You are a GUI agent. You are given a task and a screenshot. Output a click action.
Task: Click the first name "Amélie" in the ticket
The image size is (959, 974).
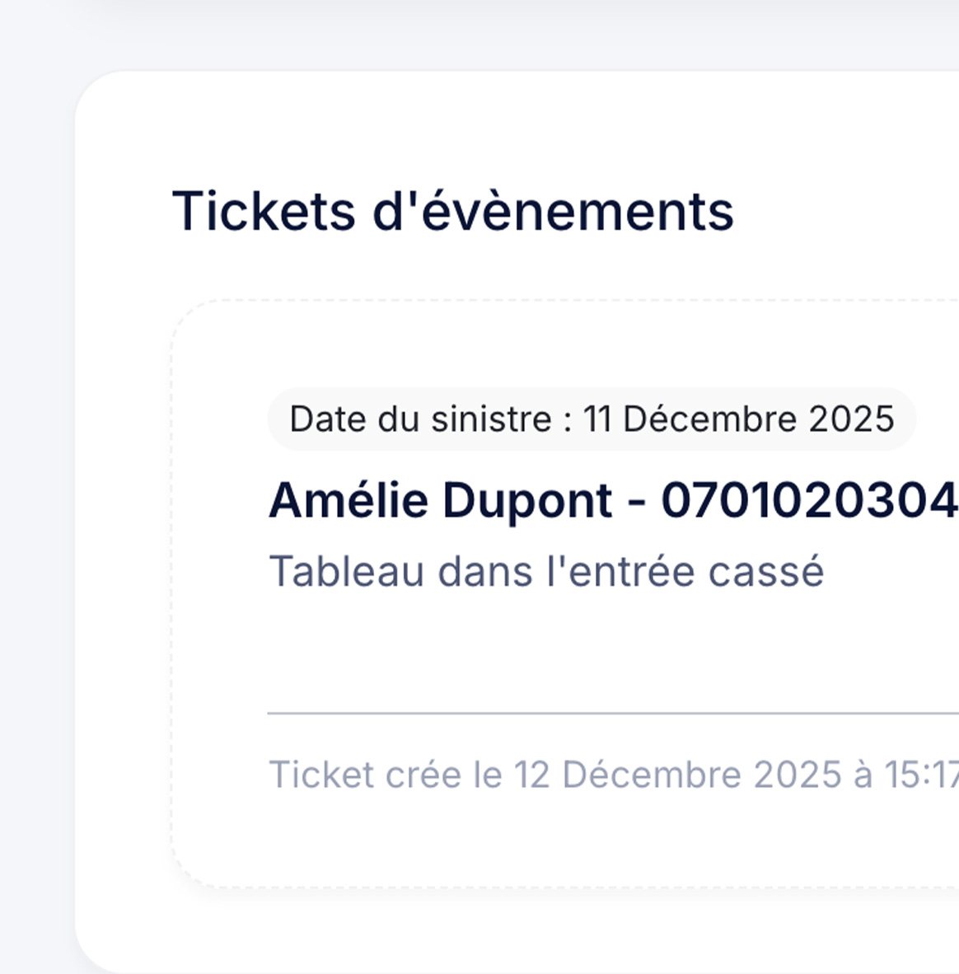[349, 500]
